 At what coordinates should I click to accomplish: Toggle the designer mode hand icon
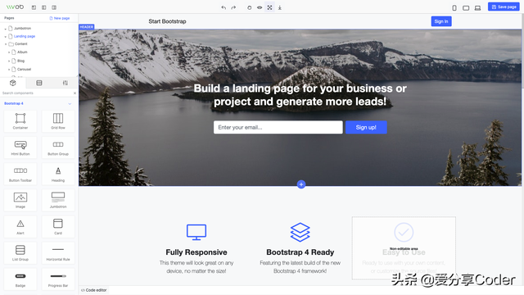coord(249,7)
